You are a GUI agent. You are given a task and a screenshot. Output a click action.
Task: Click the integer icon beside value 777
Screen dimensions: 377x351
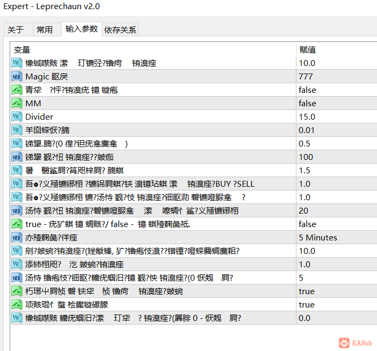pos(17,77)
